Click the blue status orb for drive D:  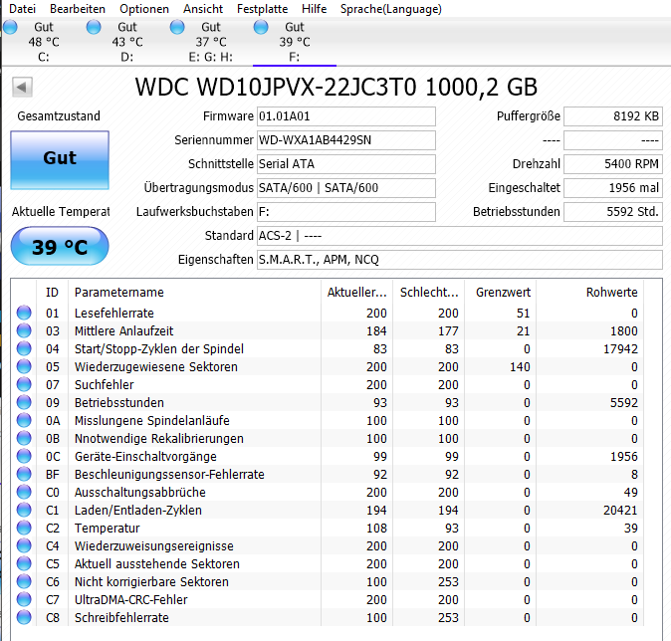point(94,27)
